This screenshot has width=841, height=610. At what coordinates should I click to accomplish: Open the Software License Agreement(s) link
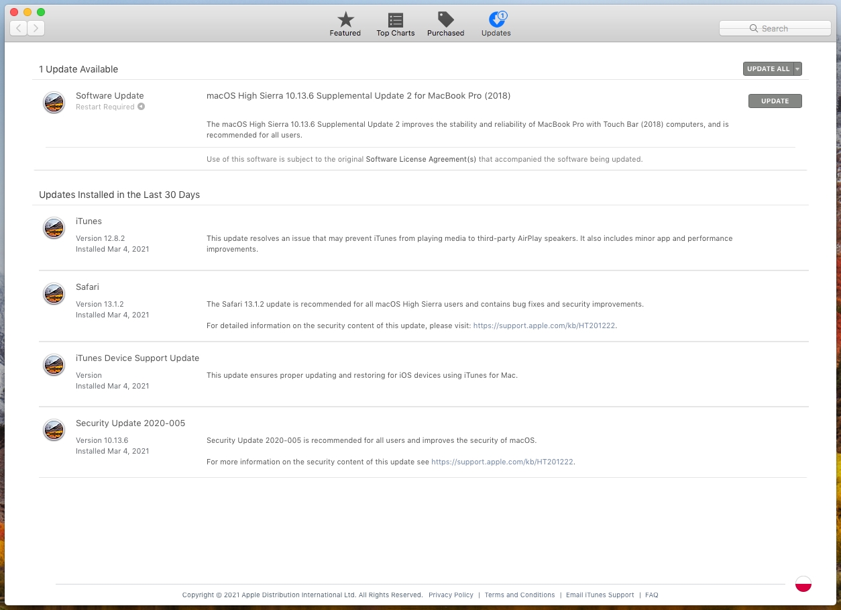pyautogui.click(x=421, y=159)
